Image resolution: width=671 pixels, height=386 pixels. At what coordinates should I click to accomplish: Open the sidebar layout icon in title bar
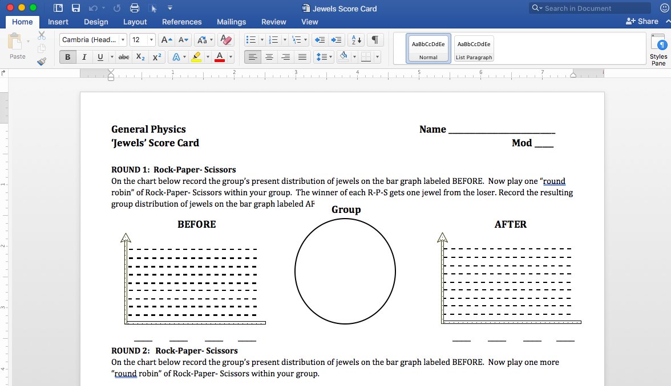pyautogui.click(x=58, y=8)
